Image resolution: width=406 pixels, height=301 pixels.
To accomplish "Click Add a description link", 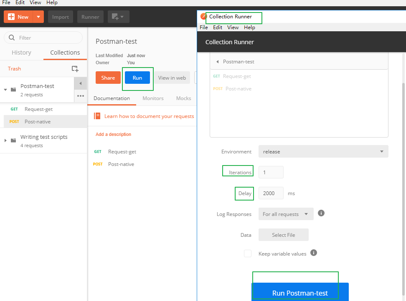I will point(114,134).
